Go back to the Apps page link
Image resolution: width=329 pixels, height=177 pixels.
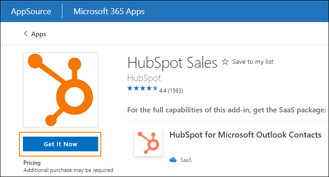pos(39,34)
